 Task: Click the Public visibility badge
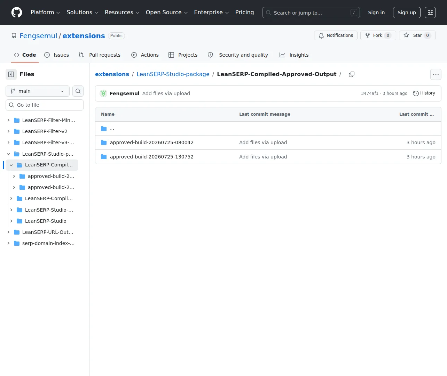coord(116,36)
